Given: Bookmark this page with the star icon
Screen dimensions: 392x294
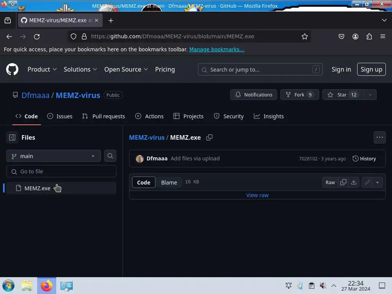Looking at the screenshot, I should click(x=304, y=36).
